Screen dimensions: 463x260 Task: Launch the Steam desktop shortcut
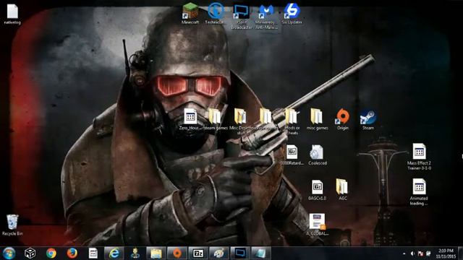(368, 119)
